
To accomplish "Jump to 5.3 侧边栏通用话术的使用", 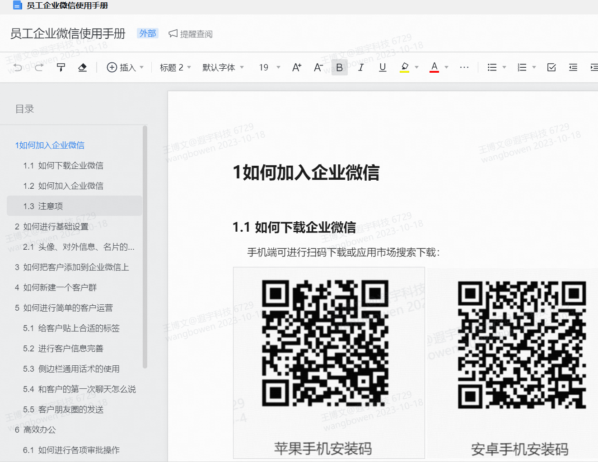I will coord(71,369).
